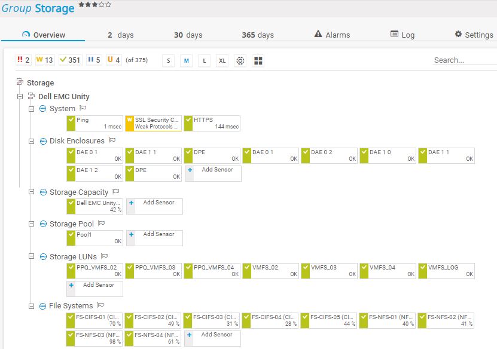Open the Dell EMC Unity group link
The image size is (497, 349).
coord(64,97)
